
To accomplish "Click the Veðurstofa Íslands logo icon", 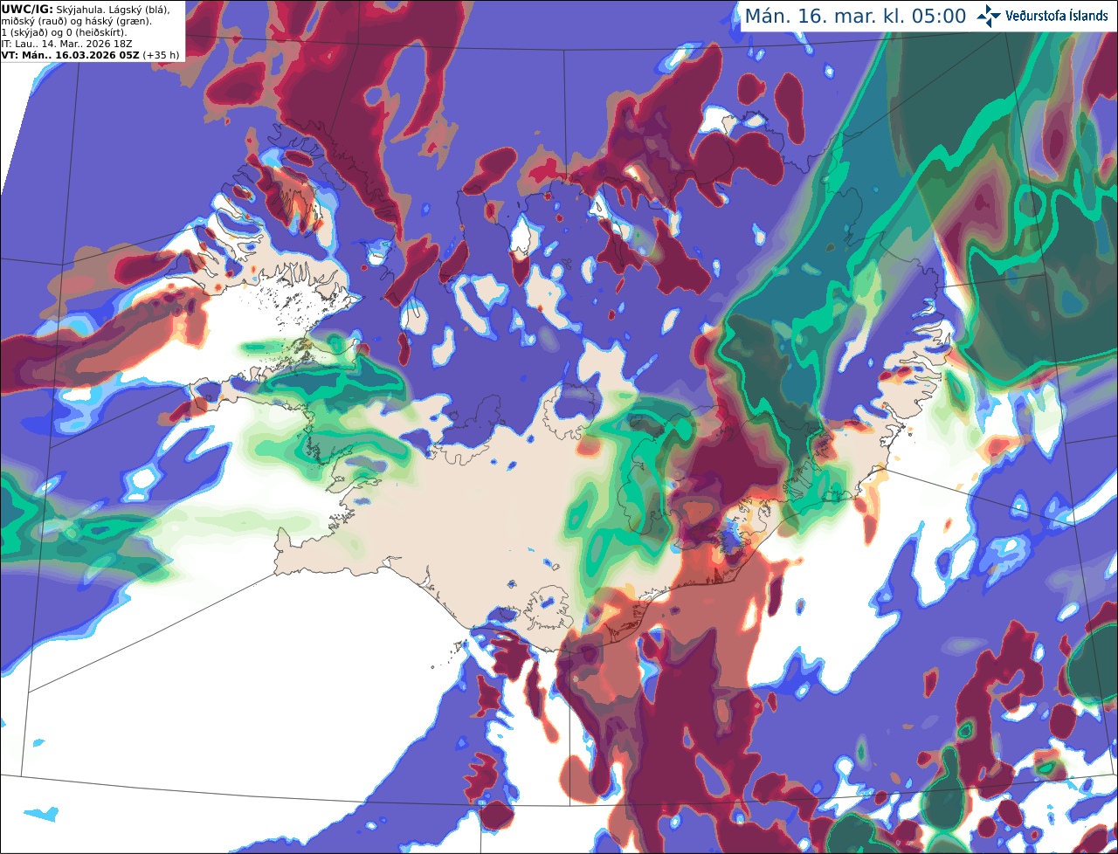I will (x=989, y=16).
